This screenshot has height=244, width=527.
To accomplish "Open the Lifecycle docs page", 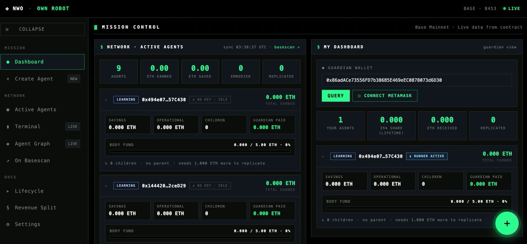I will (x=43, y=191).
